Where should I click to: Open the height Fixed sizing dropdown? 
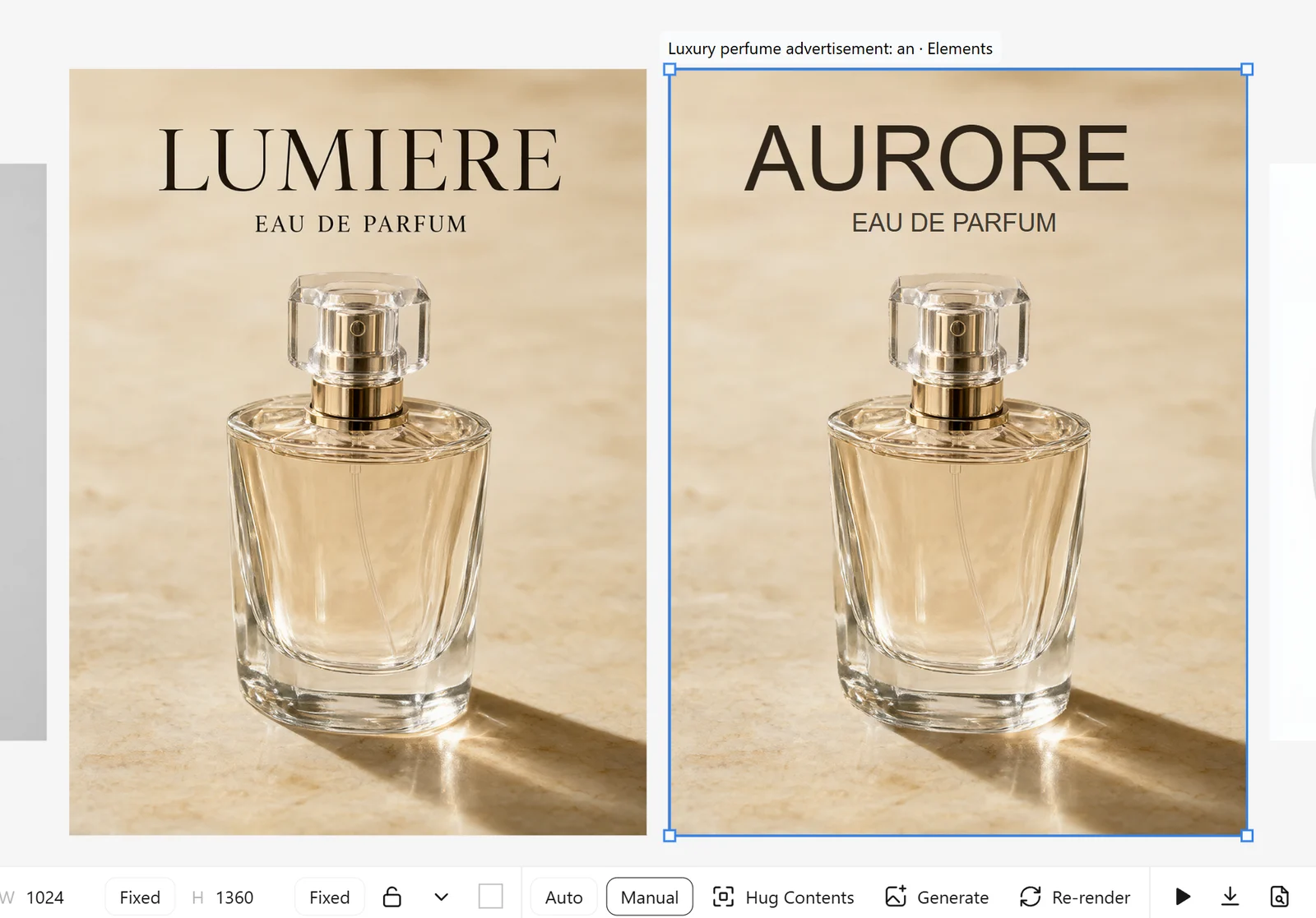[x=330, y=897]
